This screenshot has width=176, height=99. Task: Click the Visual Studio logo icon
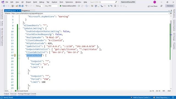click(3, 2)
